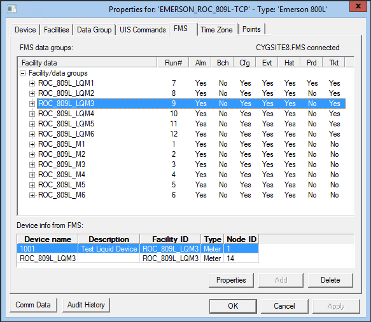This screenshot has height=322, width=371.
Task: Expand the ROC_809L_LQM2 node
Action: point(32,93)
